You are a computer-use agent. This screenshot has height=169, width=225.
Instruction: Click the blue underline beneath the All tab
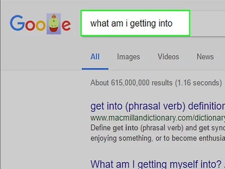[x=95, y=69]
